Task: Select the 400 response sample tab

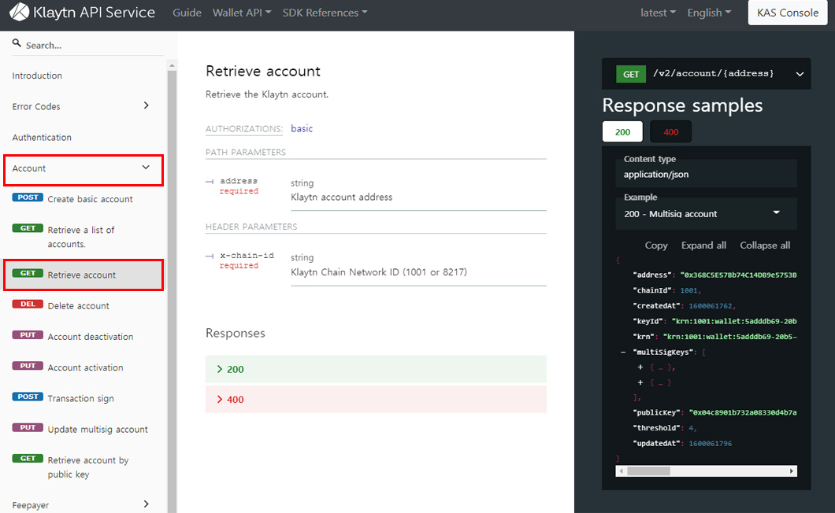Action: (670, 132)
